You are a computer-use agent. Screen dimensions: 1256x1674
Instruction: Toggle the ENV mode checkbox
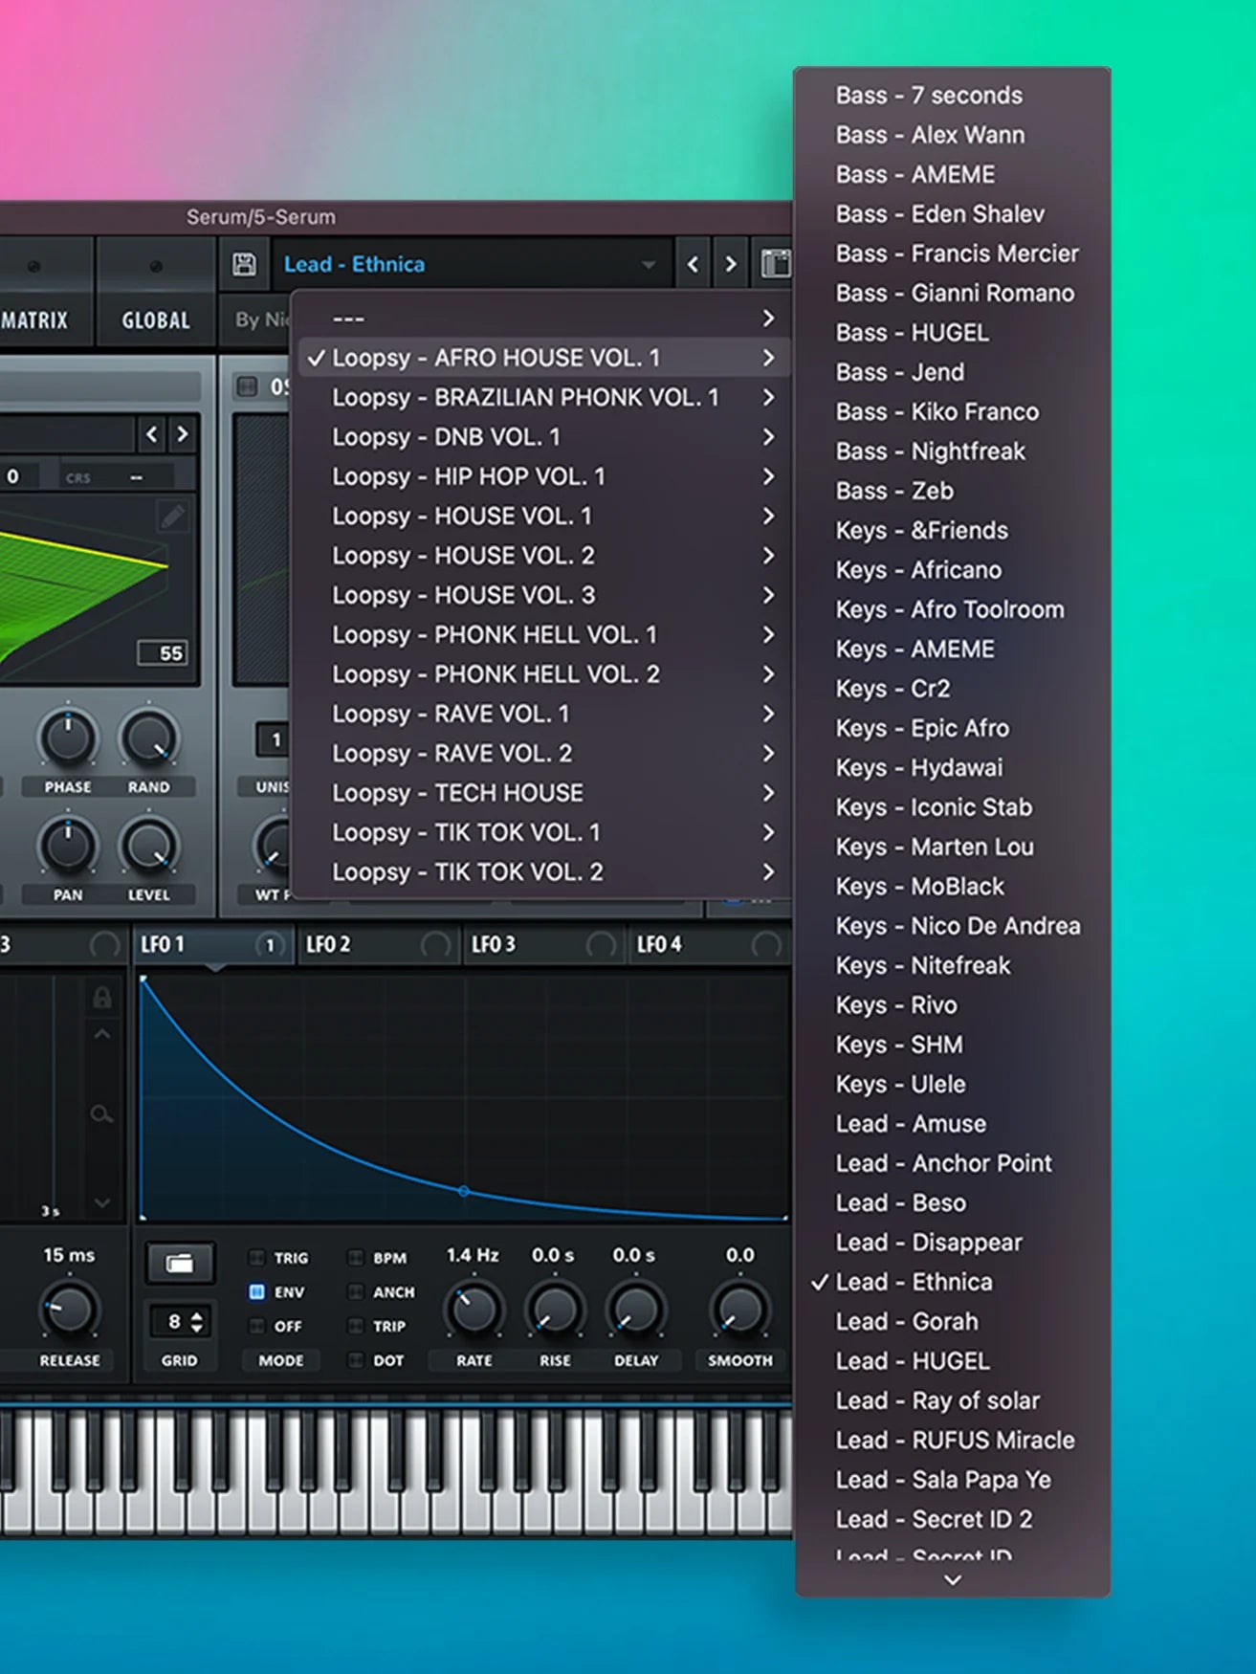pos(256,1291)
